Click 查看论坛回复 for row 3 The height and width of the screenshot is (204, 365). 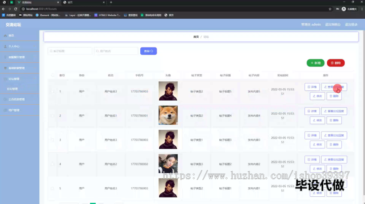point(334,135)
